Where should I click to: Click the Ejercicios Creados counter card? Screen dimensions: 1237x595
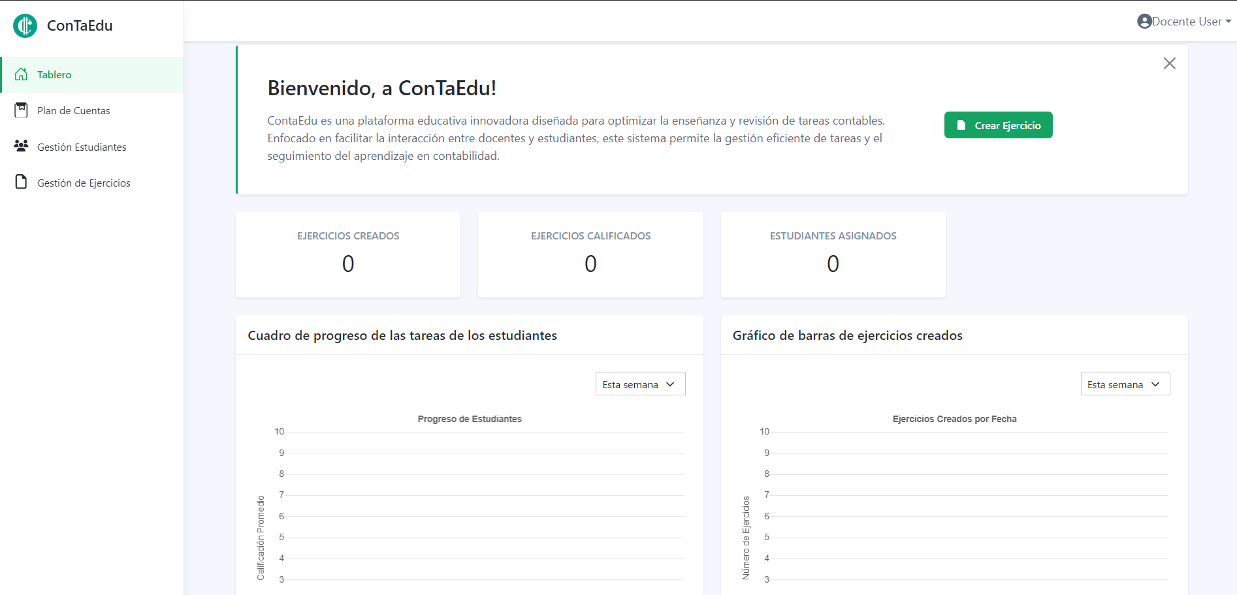(347, 254)
